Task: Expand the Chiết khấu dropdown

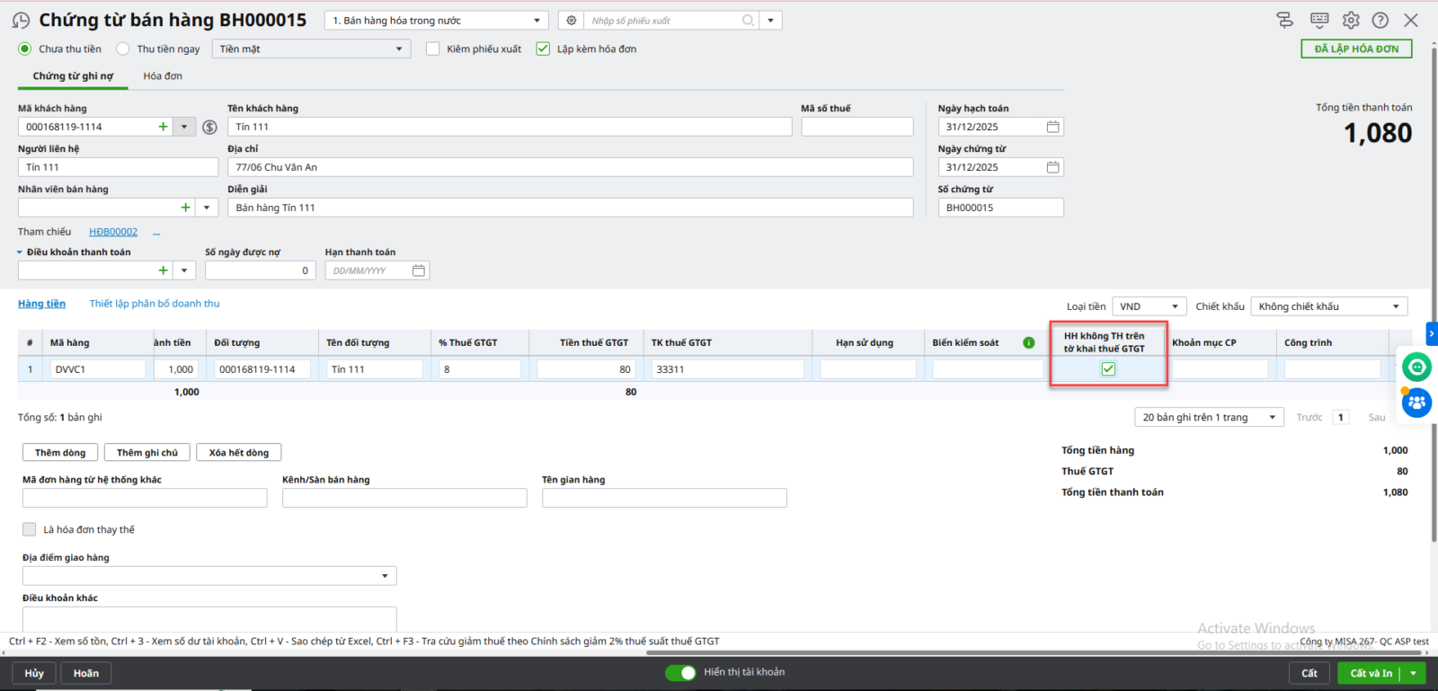Action: (1328, 306)
